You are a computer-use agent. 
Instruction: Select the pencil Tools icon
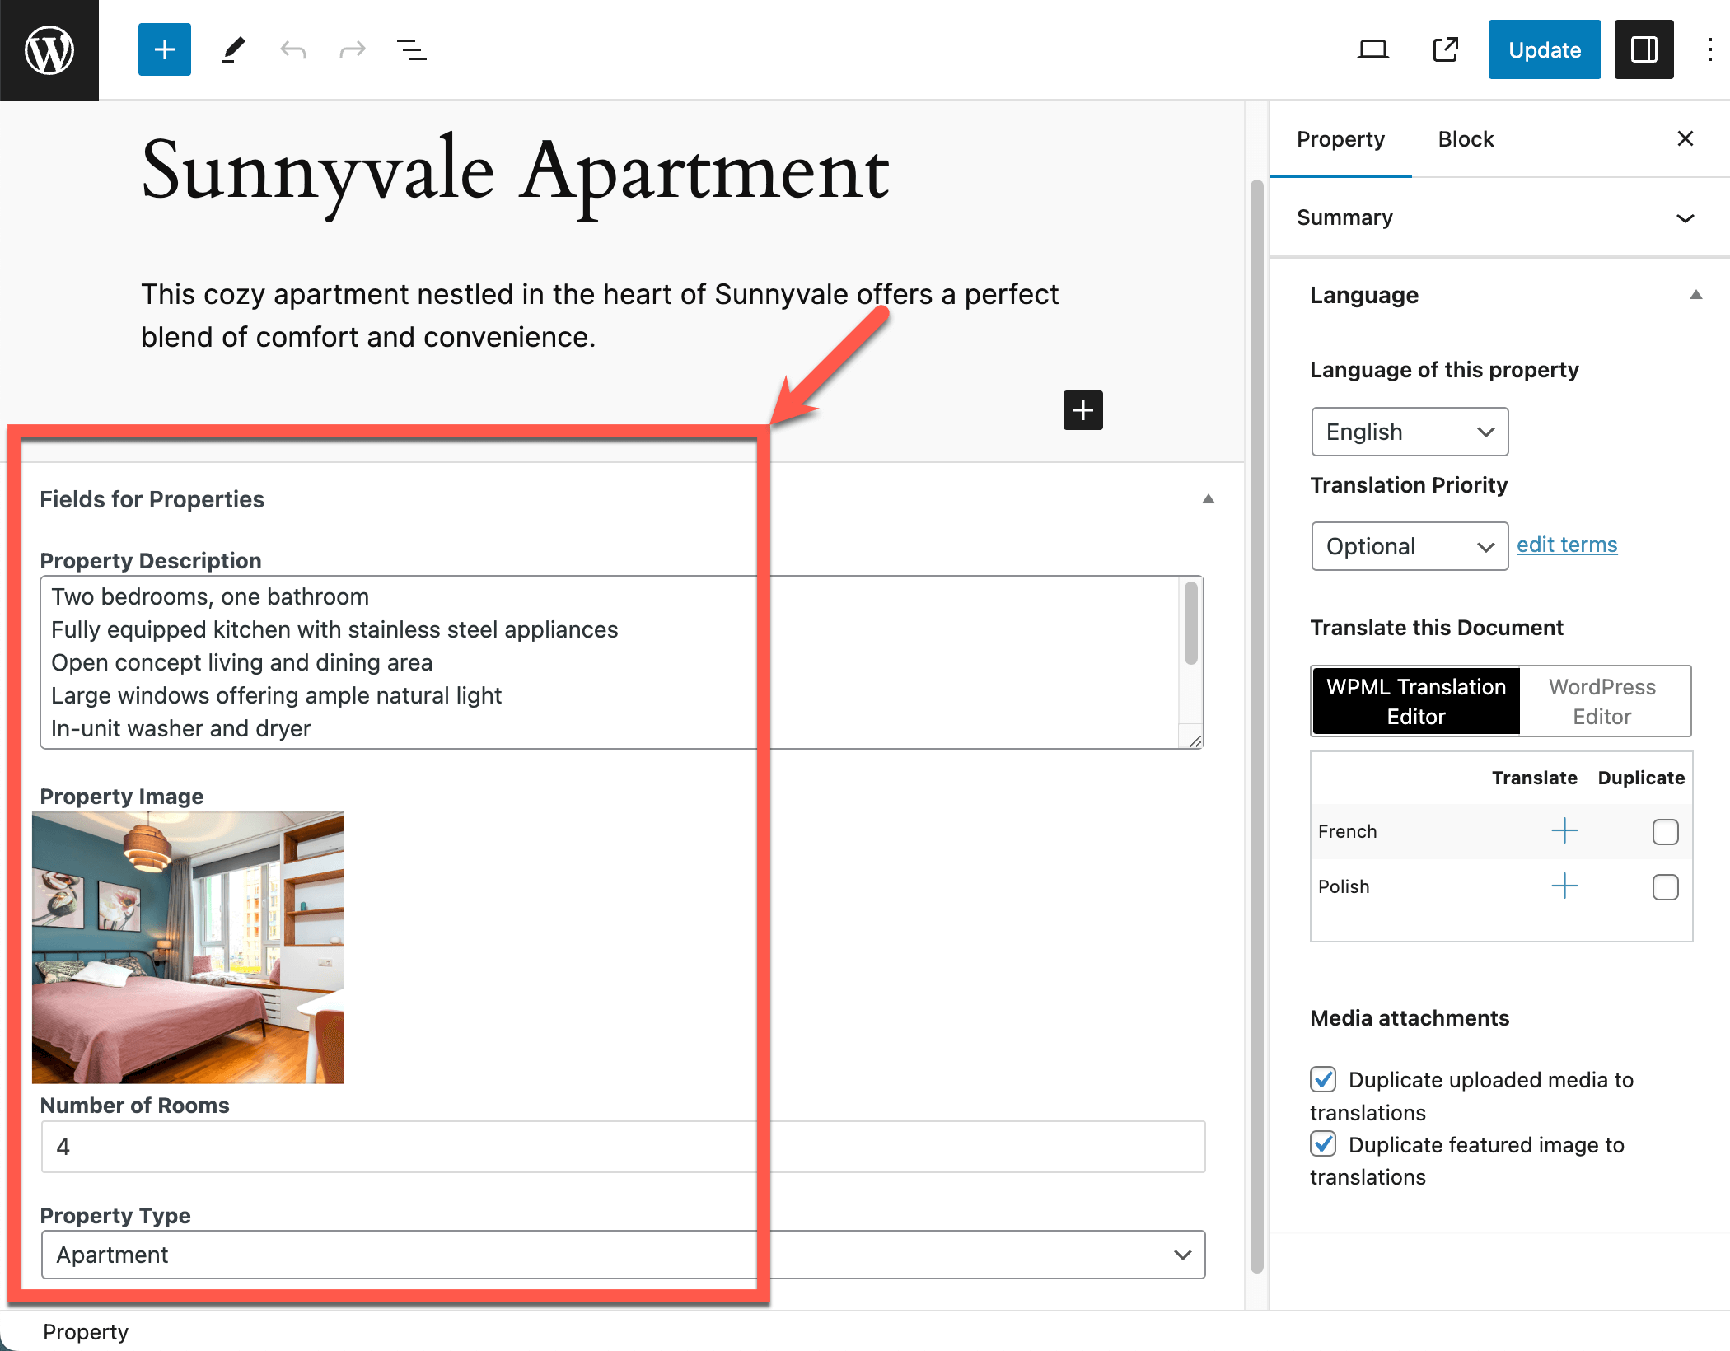[233, 49]
